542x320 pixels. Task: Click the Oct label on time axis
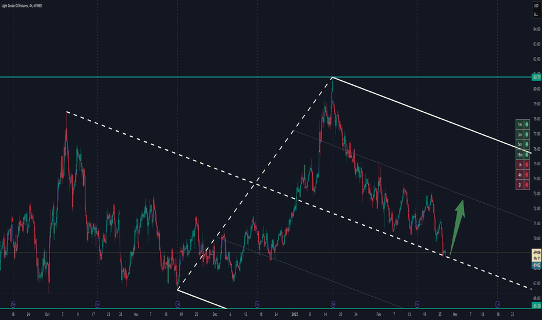(47, 314)
